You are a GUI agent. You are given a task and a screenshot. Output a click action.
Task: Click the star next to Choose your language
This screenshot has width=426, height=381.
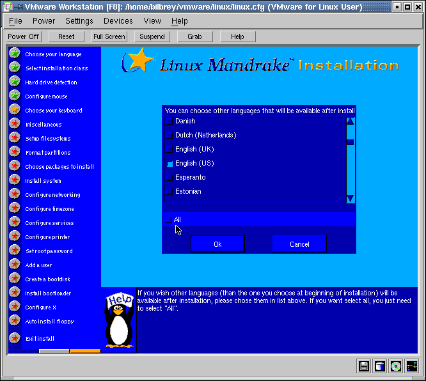click(x=15, y=54)
